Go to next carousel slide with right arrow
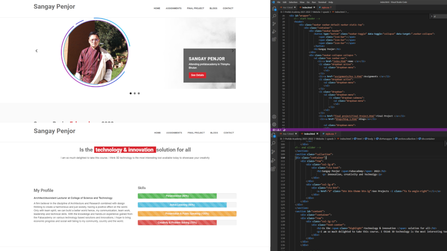Image resolution: width=447 pixels, height=251 pixels. 232,51
